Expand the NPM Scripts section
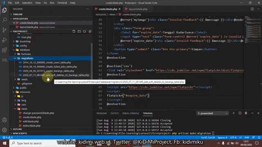 (x=20, y=134)
